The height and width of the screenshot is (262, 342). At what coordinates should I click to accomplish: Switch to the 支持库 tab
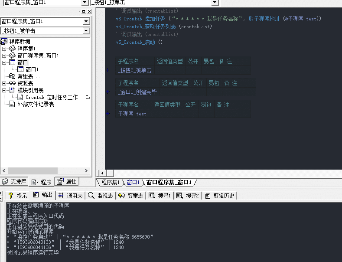point(14,182)
